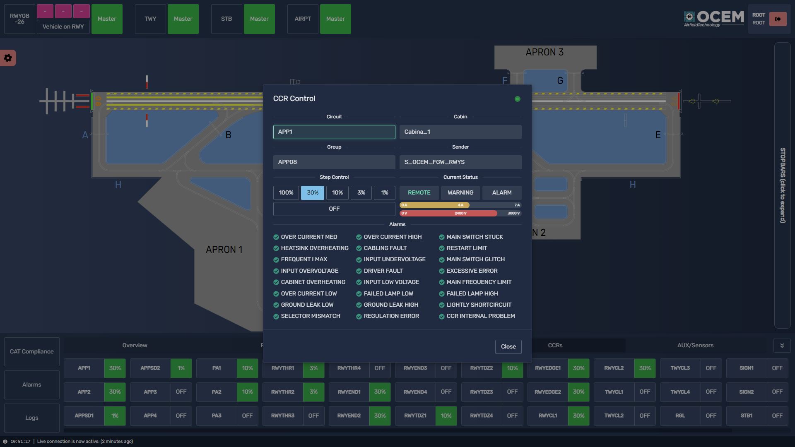Open the Circuit selector showing APP1

click(334, 132)
